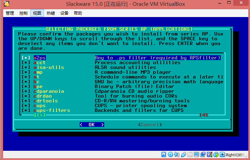Deselect the acct package checkbox
This screenshot has height=160, width=250.
pyautogui.click(x=26, y=62)
